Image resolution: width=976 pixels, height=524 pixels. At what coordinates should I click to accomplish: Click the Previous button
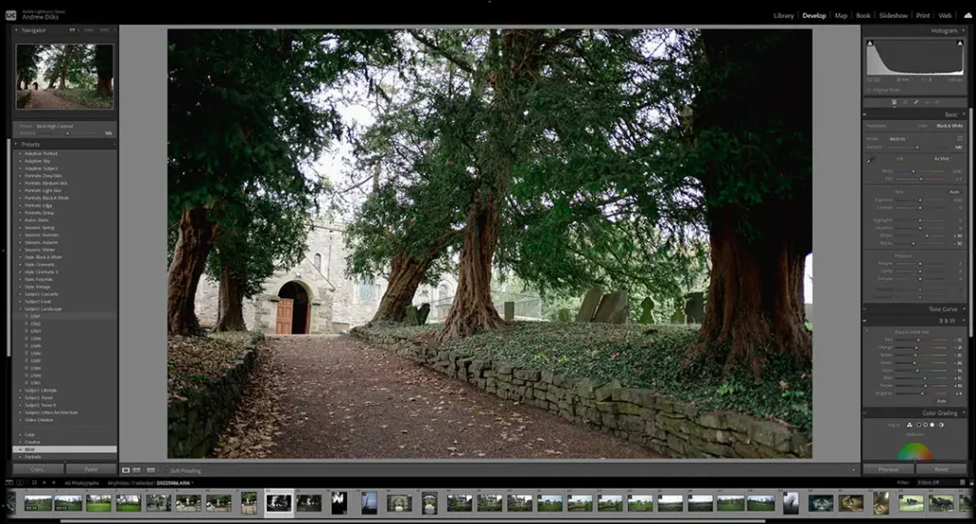888,470
